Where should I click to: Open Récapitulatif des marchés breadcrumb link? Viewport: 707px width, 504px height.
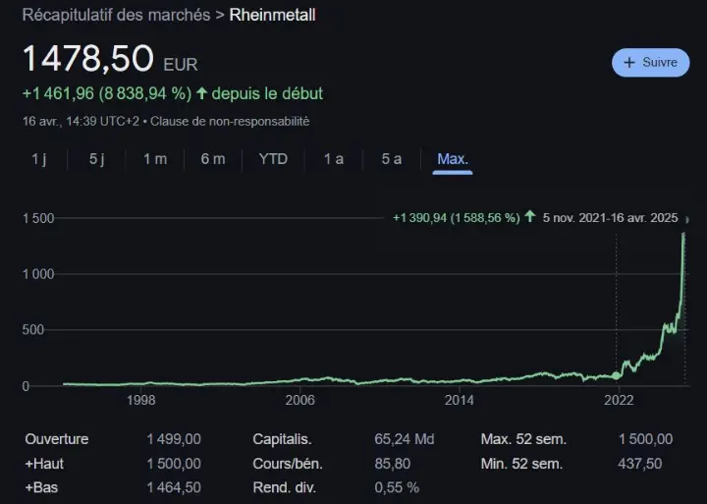[x=116, y=15]
